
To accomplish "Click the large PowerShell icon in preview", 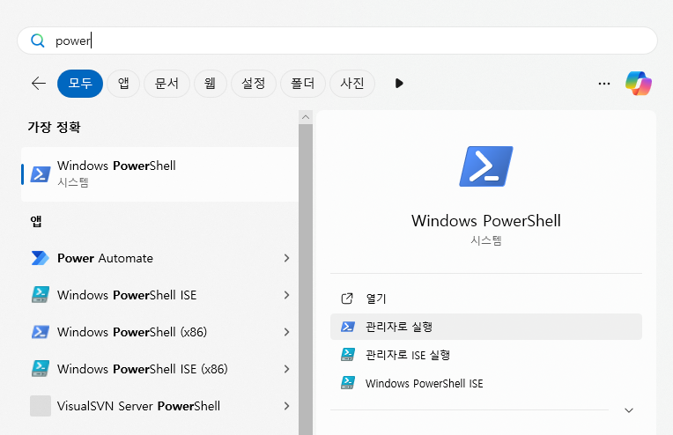I will pos(486,166).
